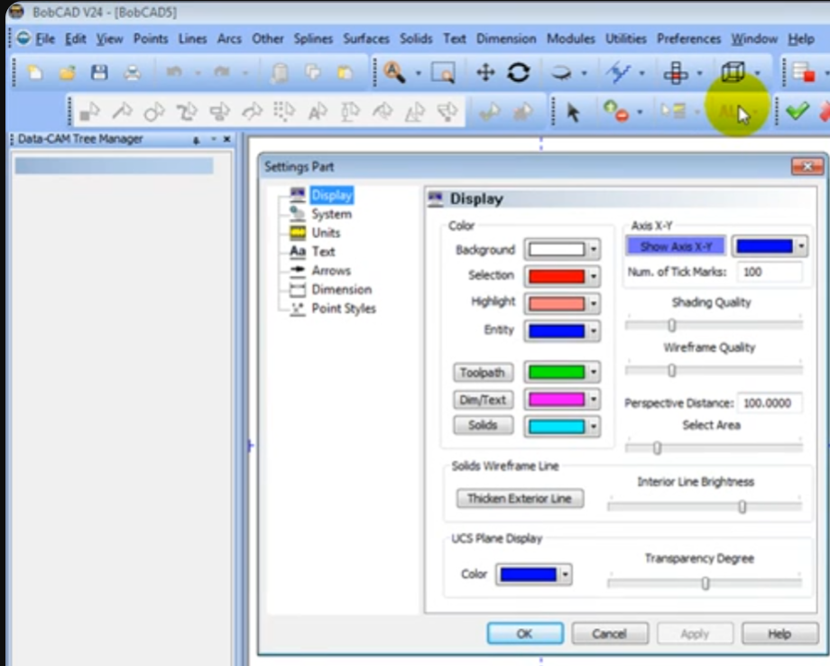Toggle the Show Axis X-Y button
The image size is (830, 666).
click(676, 246)
